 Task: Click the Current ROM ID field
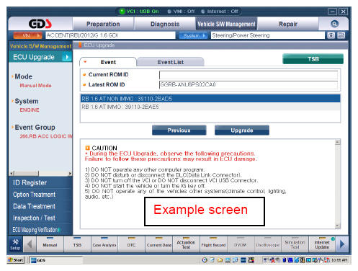pyautogui.click(x=249, y=75)
